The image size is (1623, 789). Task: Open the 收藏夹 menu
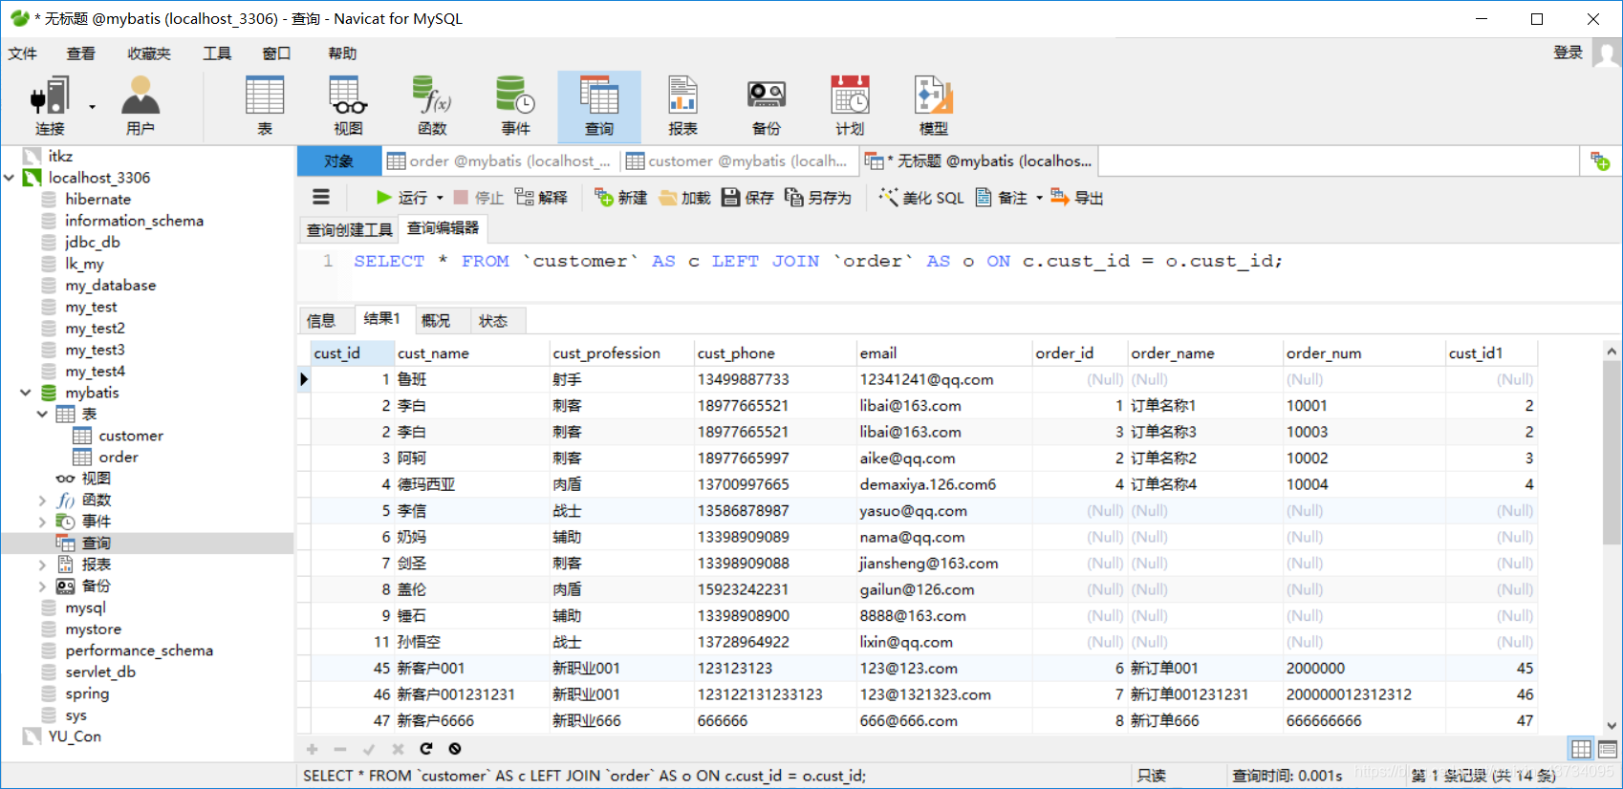[x=149, y=53]
